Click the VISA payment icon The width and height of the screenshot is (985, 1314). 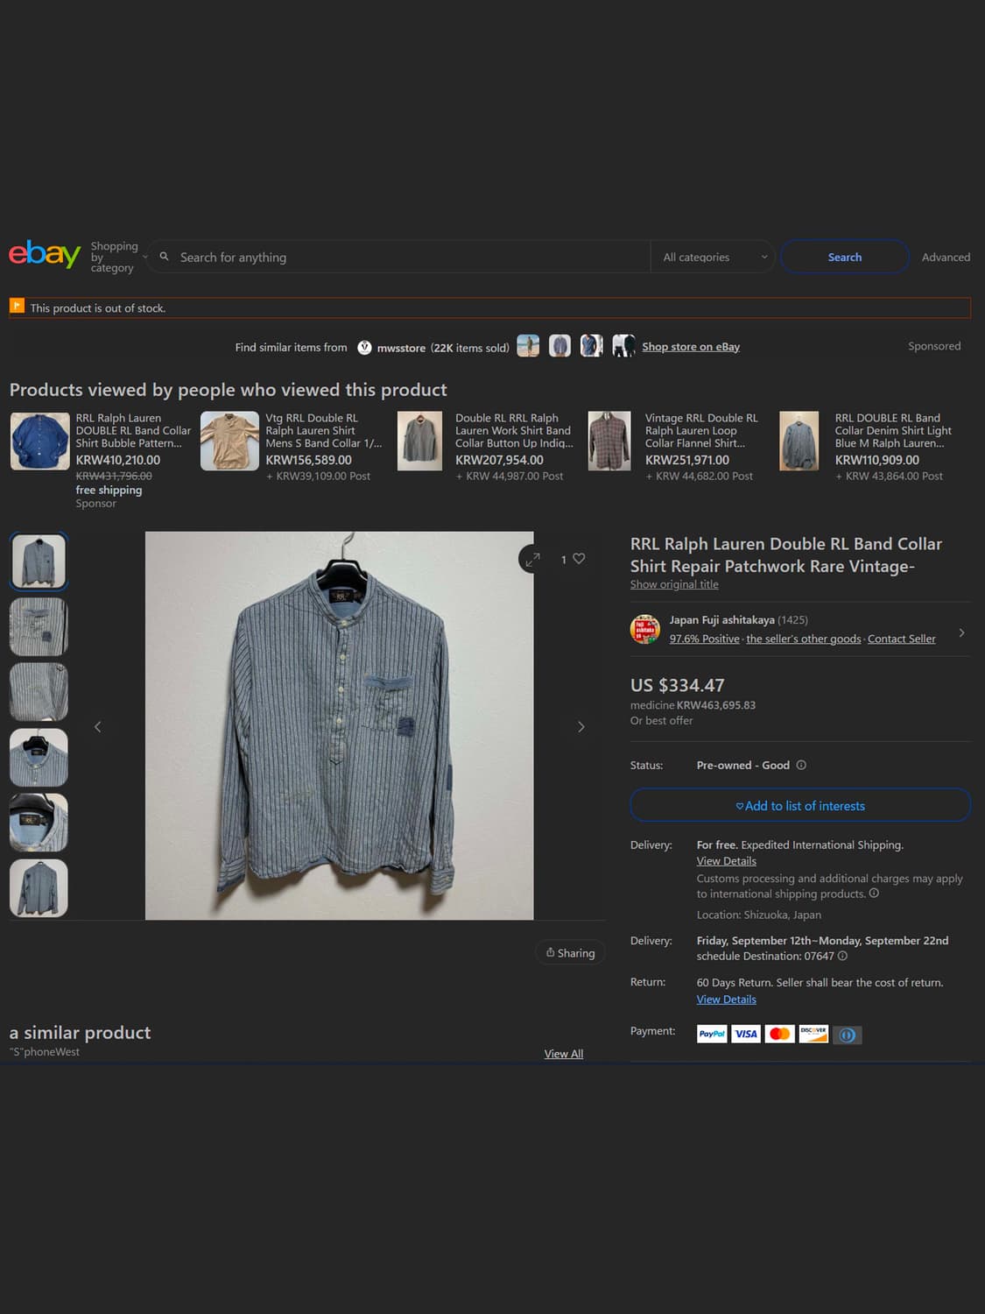(746, 1034)
